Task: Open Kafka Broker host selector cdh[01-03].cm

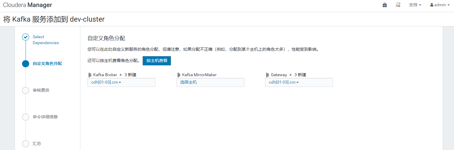Action: [x=121, y=82]
